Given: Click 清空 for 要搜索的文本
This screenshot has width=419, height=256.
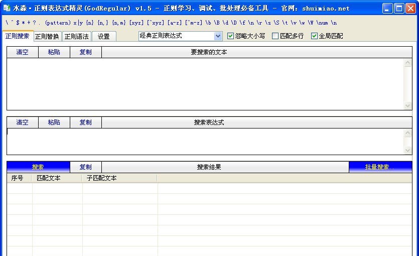Looking at the screenshot, I should tap(23, 52).
